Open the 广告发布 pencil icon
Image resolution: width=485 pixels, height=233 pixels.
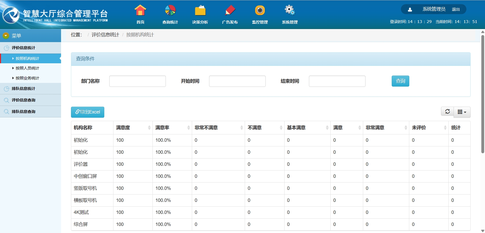tap(230, 10)
